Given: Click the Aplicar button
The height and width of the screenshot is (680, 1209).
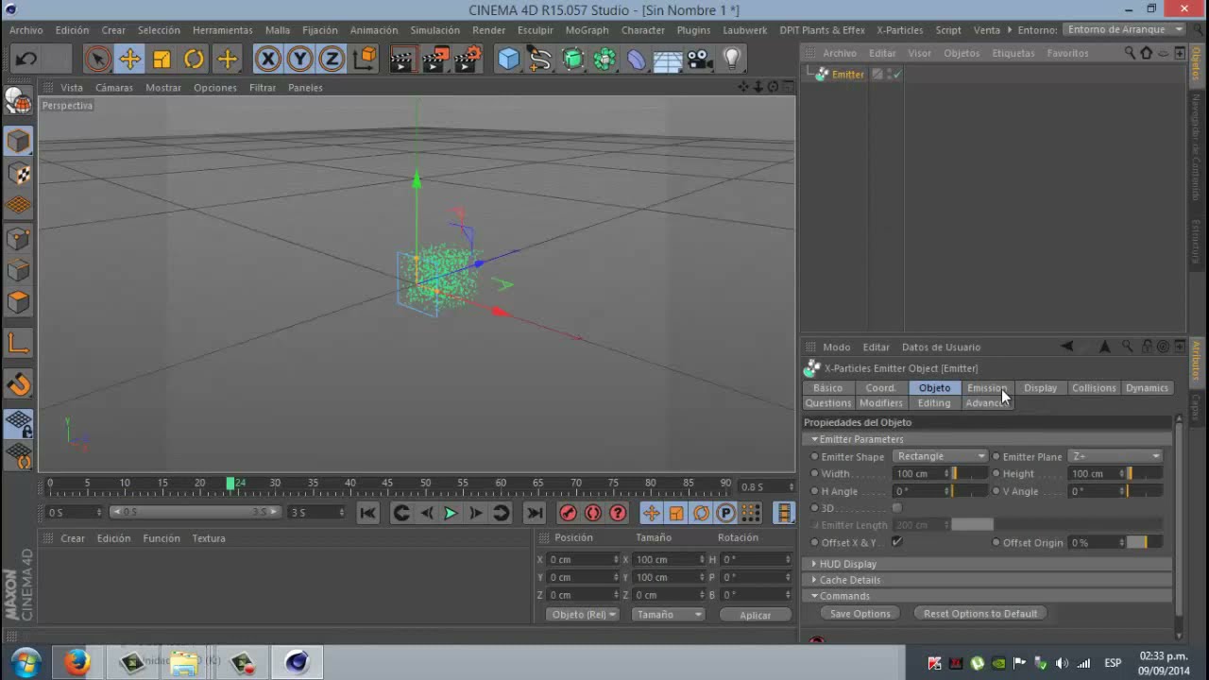Looking at the screenshot, I should (756, 615).
